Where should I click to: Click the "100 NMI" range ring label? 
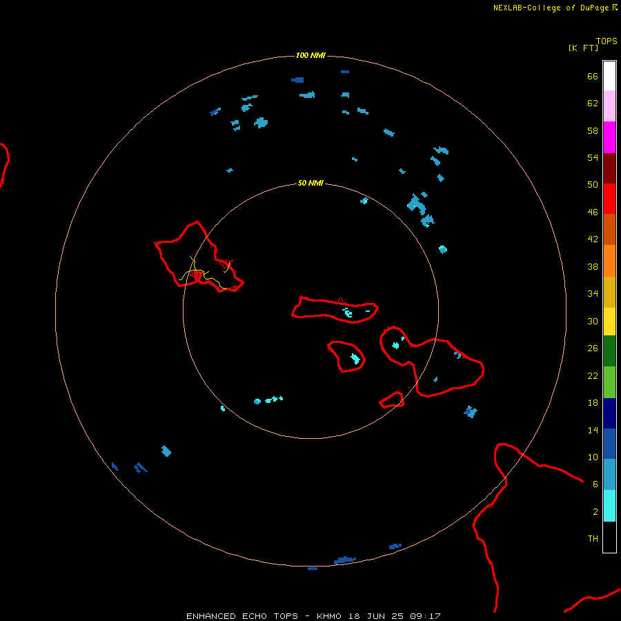pyautogui.click(x=310, y=55)
